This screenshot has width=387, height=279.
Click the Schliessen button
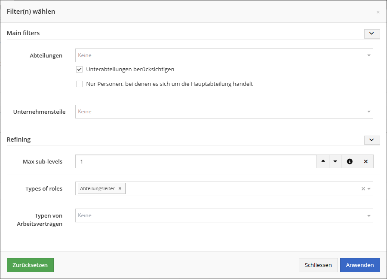click(318, 265)
